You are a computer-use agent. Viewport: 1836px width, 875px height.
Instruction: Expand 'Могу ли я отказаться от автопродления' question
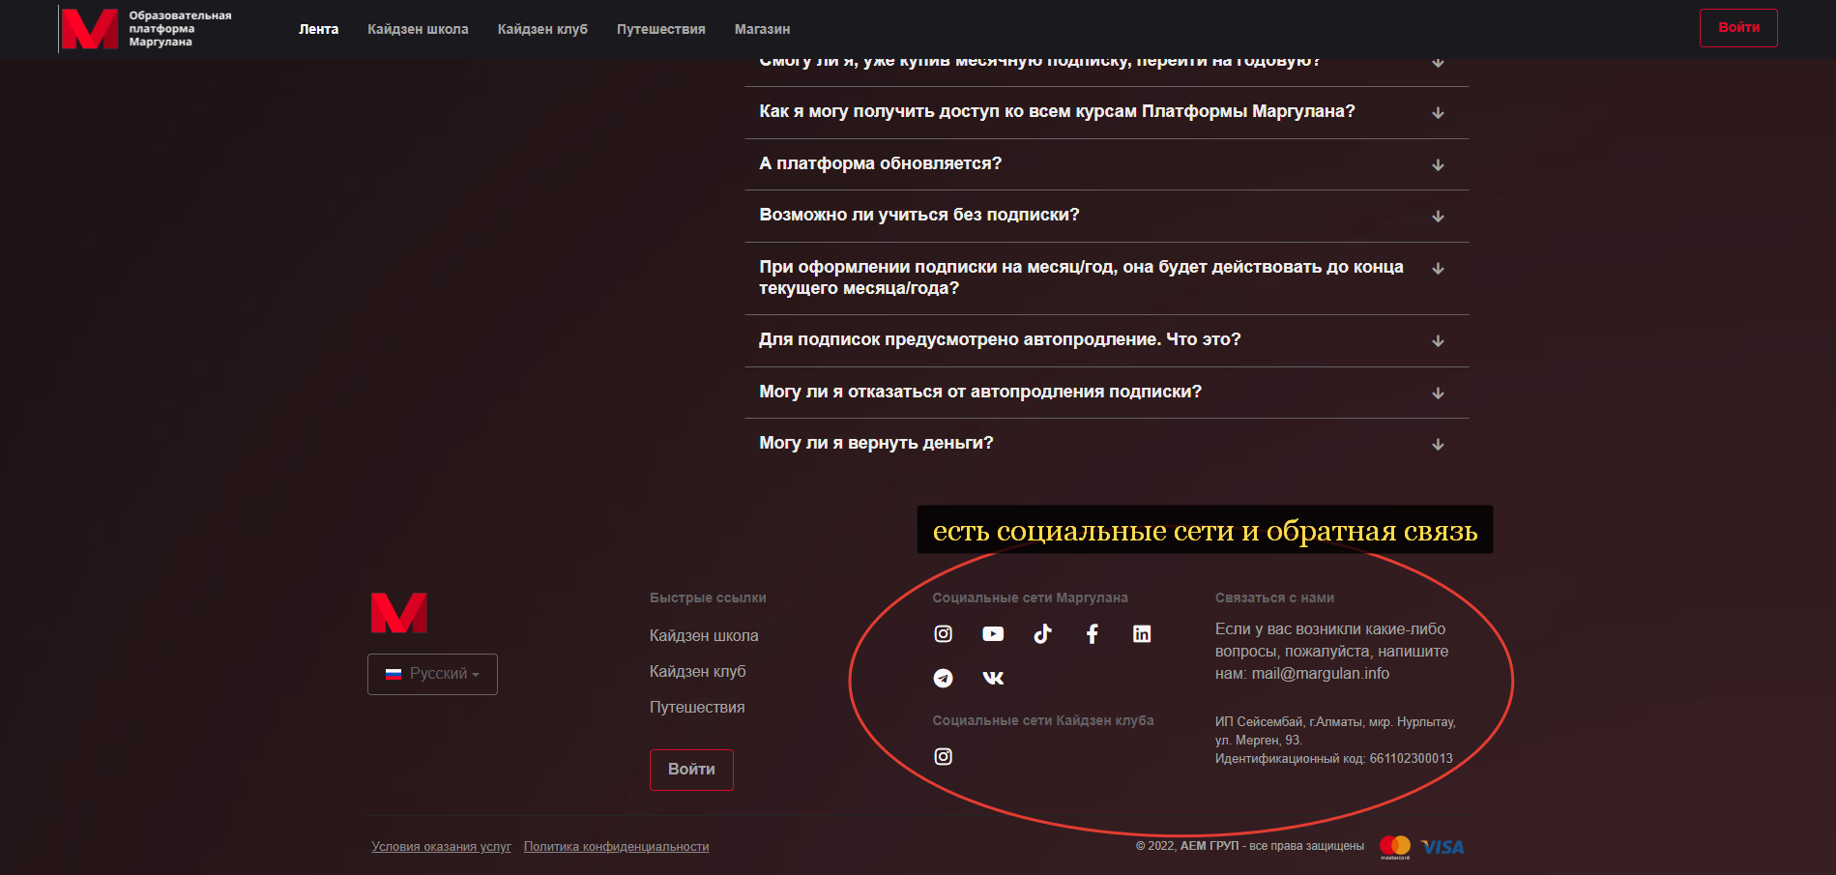coord(1107,393)
